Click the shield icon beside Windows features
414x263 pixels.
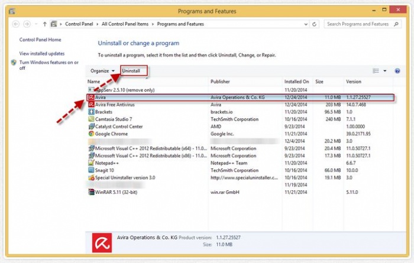[14, 63]
